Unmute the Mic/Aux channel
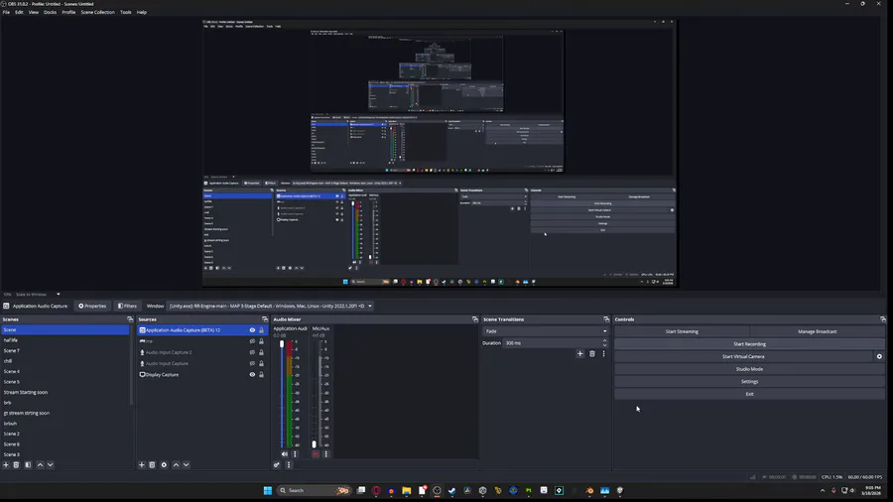893x502 pixels. 316,454
